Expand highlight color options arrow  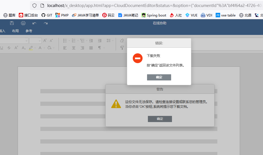35,48
